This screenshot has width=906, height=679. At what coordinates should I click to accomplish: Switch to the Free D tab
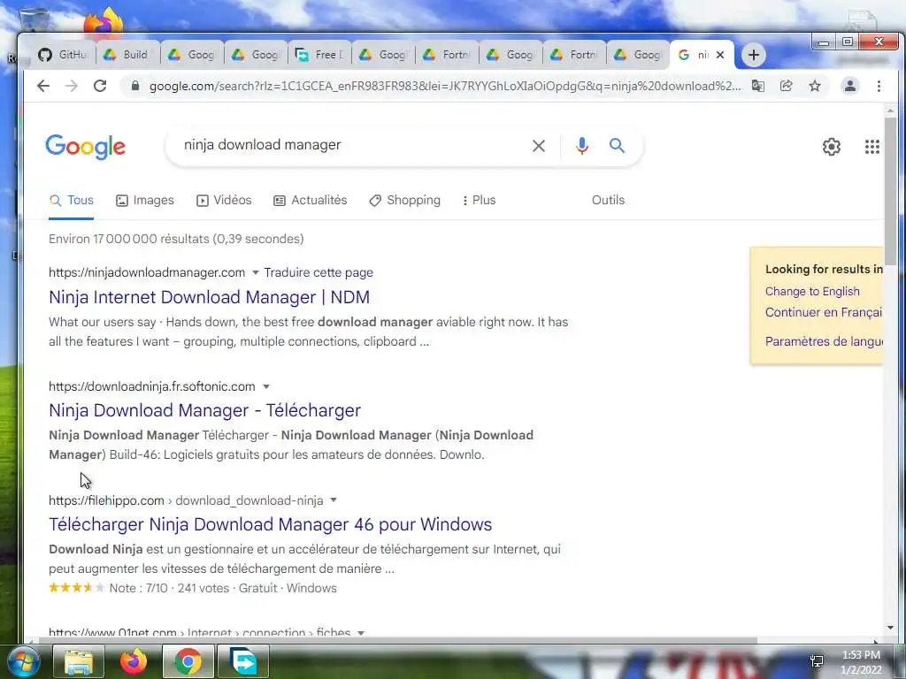click(x=319, y=55)
